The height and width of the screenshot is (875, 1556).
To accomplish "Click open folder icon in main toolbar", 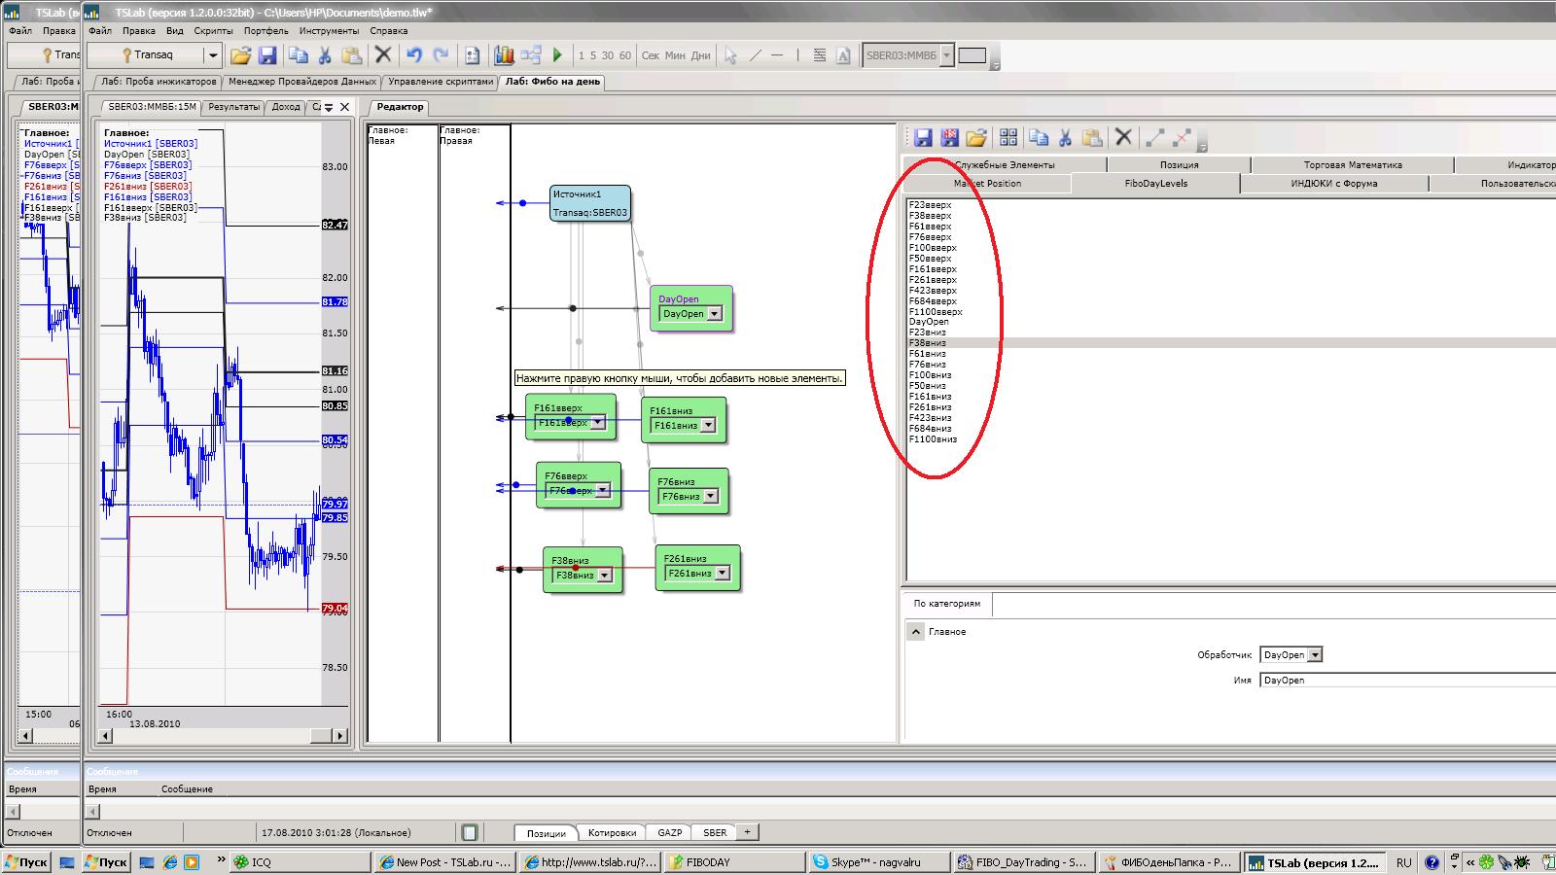I will 240,55.
